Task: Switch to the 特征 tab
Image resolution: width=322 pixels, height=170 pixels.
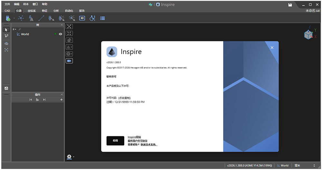Action: tap(44, 11)
